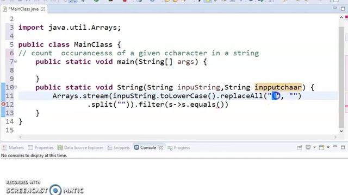This screenshot has width=348, height=195.
Task: Click the closing brace on line 14
Action: 21,121
